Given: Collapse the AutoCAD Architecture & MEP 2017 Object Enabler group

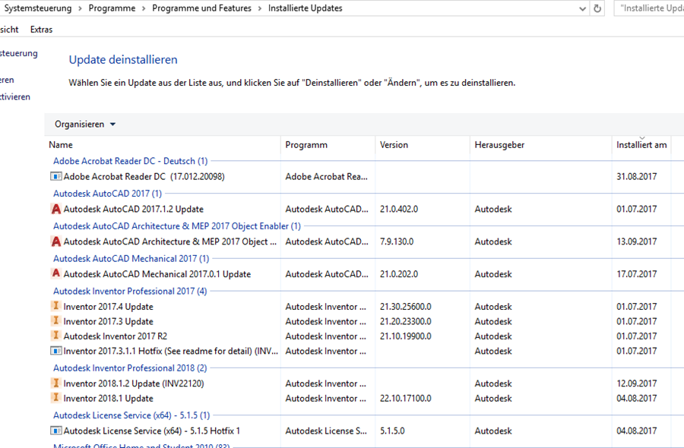Looking at the screenshot, I should click(x=176, y=226).
